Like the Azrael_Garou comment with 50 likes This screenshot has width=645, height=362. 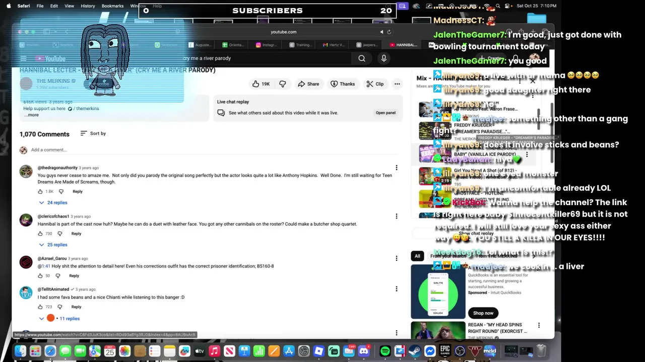click(40, 276)
